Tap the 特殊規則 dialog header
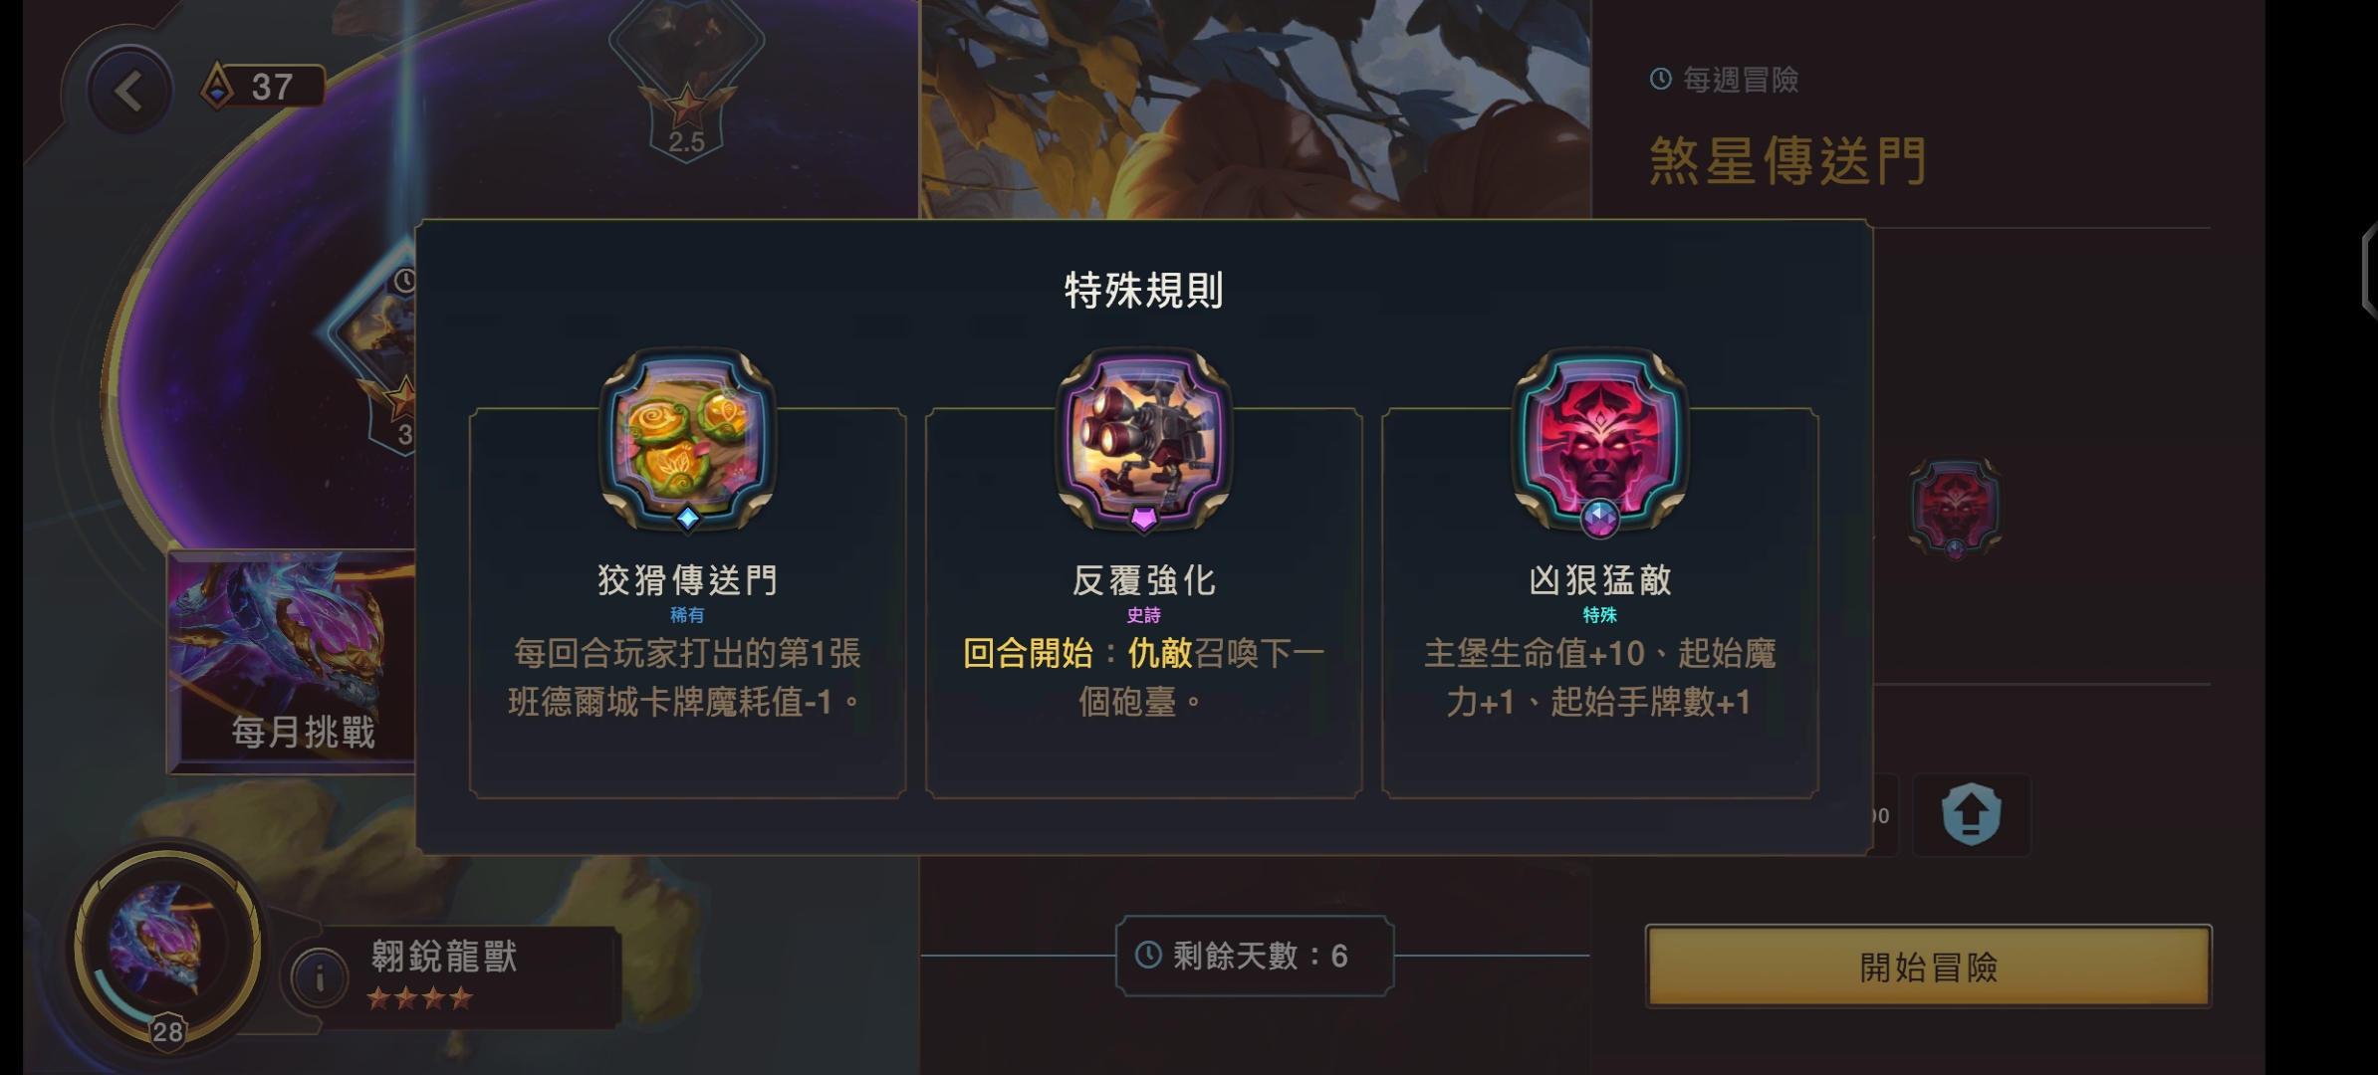This screenshot has width=2378, height=1075. point(1143,291)
